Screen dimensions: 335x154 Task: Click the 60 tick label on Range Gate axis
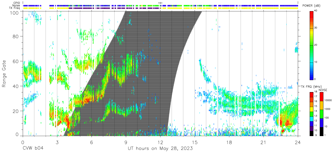coord(16,61)
